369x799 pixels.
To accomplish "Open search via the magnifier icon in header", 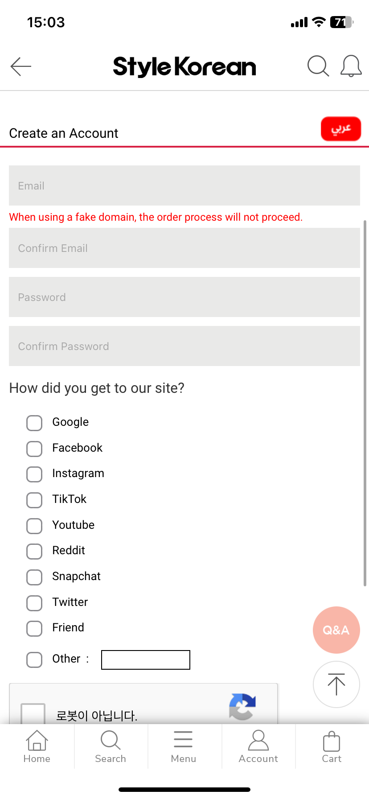I will tap(318, 66).
